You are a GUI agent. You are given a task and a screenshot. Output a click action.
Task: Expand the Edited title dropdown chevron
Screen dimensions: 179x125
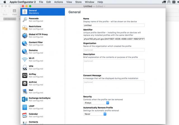point(105,6)
